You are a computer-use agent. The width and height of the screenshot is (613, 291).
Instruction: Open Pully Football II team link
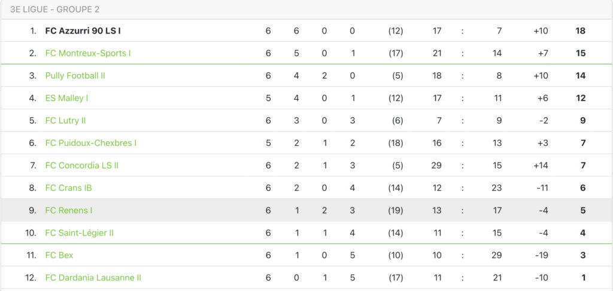tap(75, 76)
